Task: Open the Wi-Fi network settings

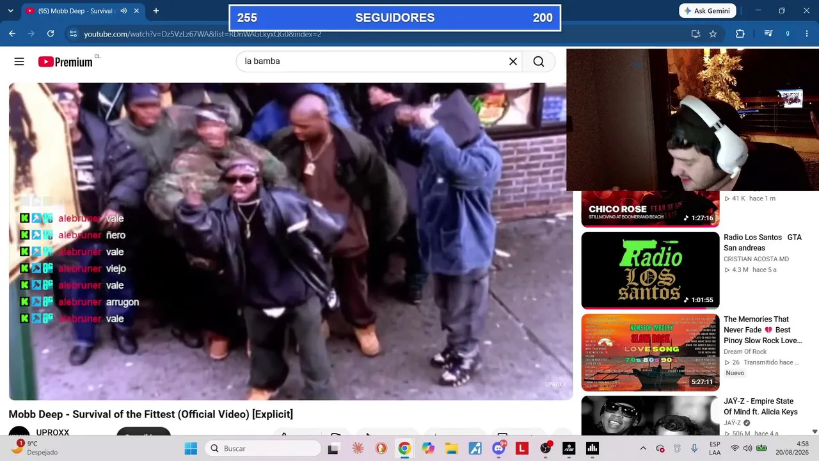Action: (735, 448)
